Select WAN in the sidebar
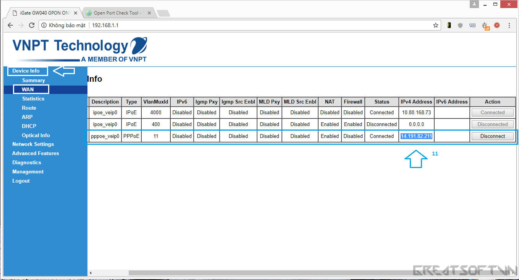 pos(28,89)
